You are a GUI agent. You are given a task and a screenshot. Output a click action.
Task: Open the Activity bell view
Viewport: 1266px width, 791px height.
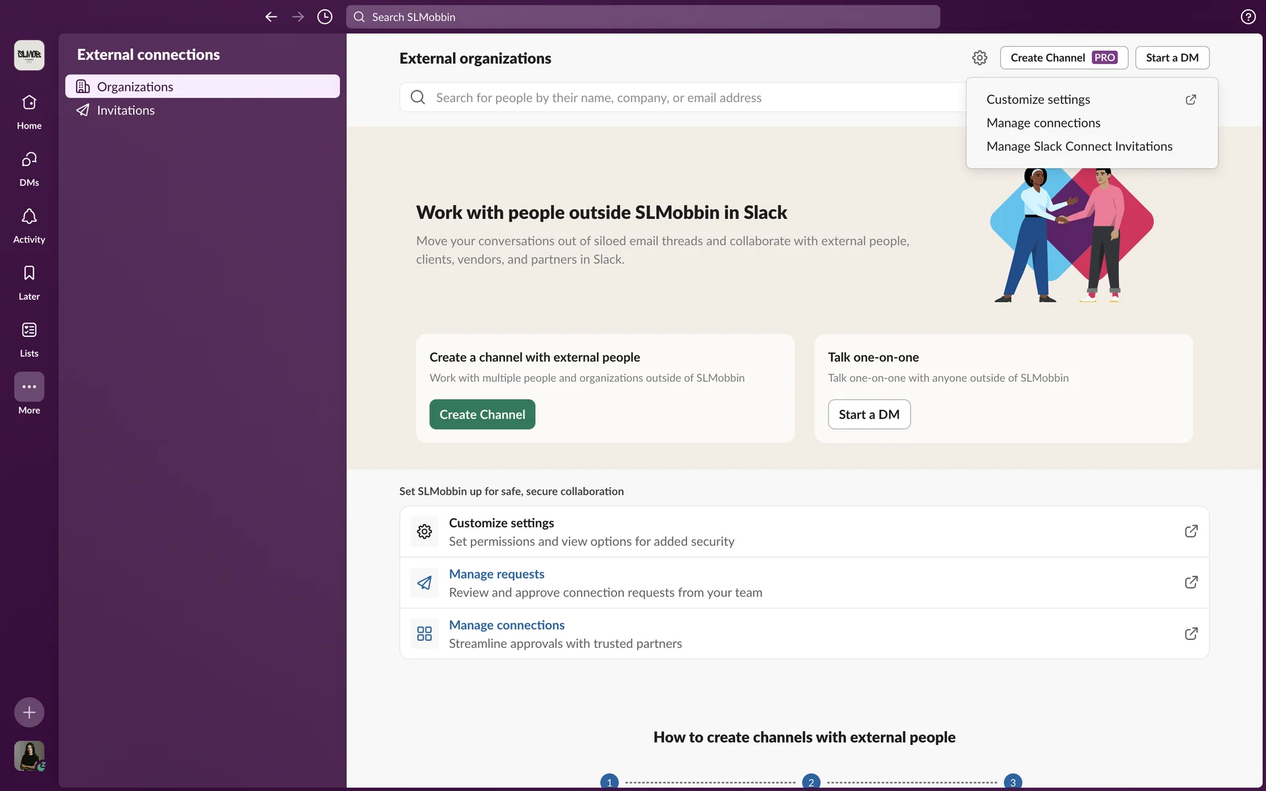(x=29, y=225)
